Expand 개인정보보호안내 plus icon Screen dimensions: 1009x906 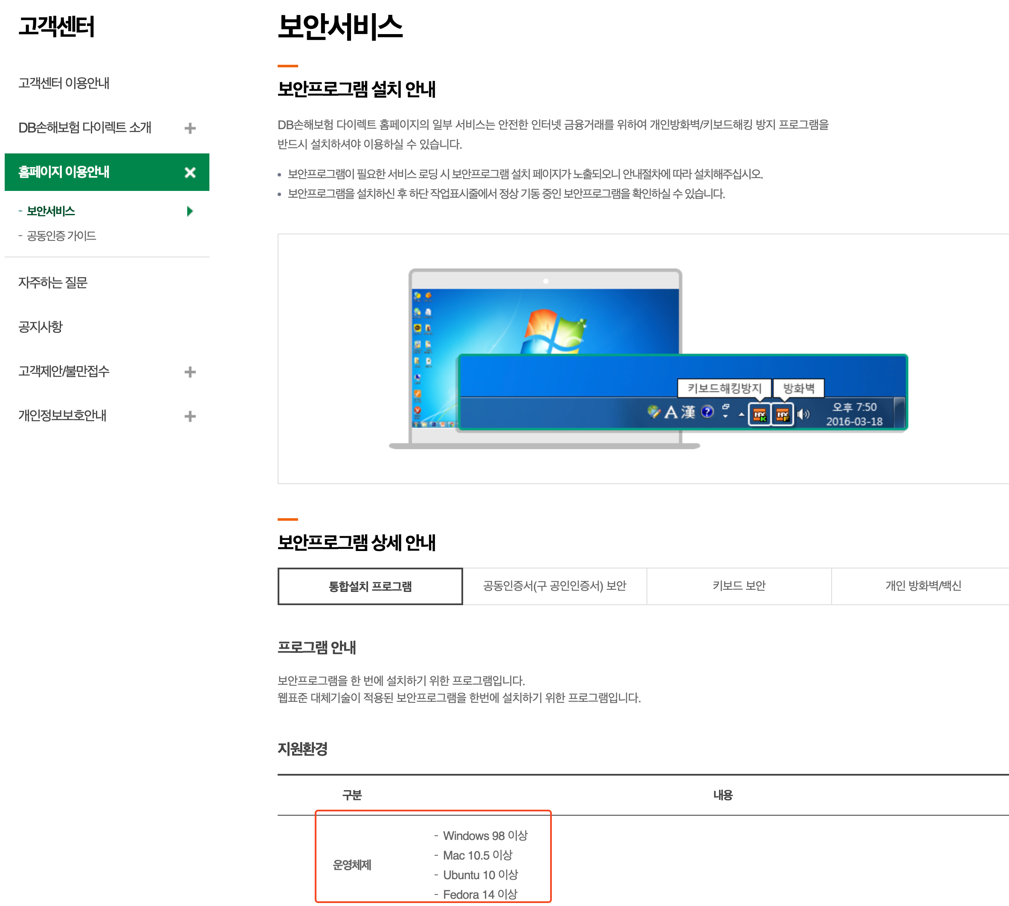[x=190, y=415]
